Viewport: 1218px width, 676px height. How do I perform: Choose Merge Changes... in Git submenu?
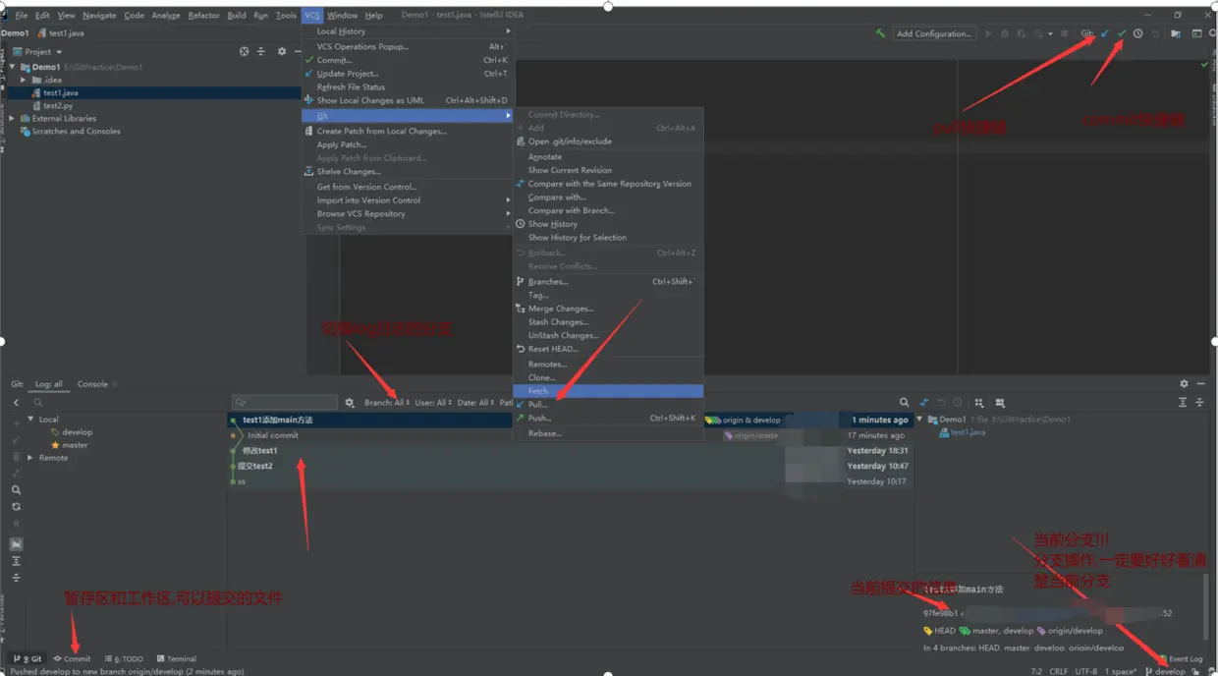(x=608, y=309)
